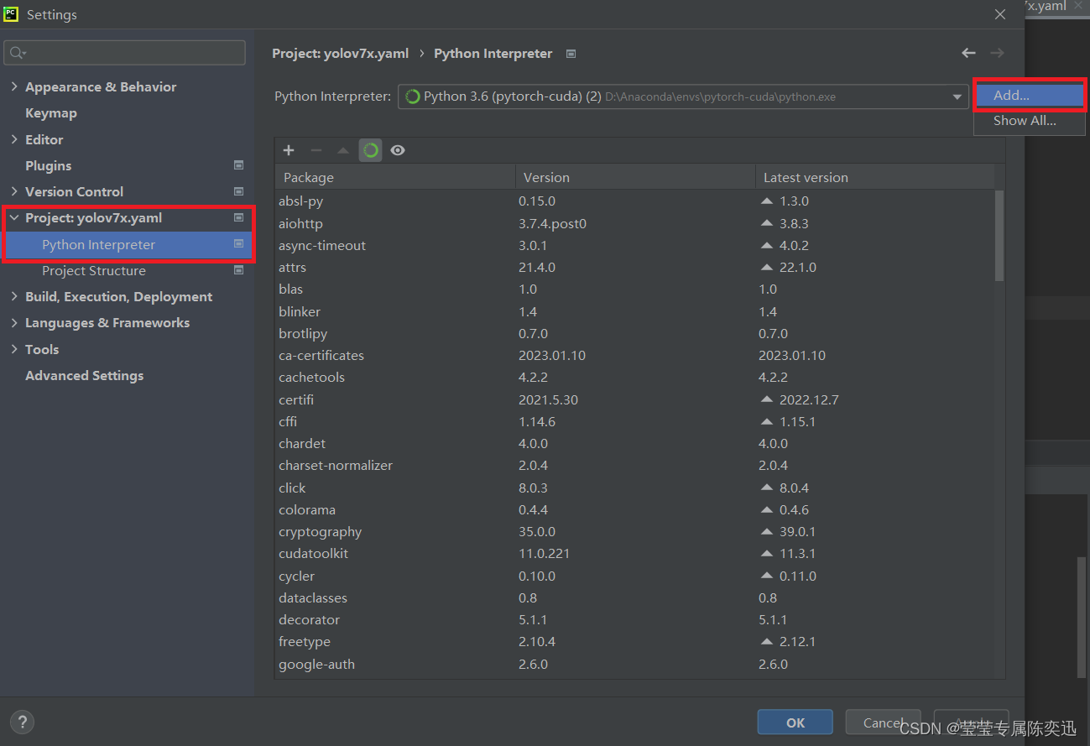Click the Plugins row settings icon
This screenshot has height=746, width=1090.
point(238,165)
